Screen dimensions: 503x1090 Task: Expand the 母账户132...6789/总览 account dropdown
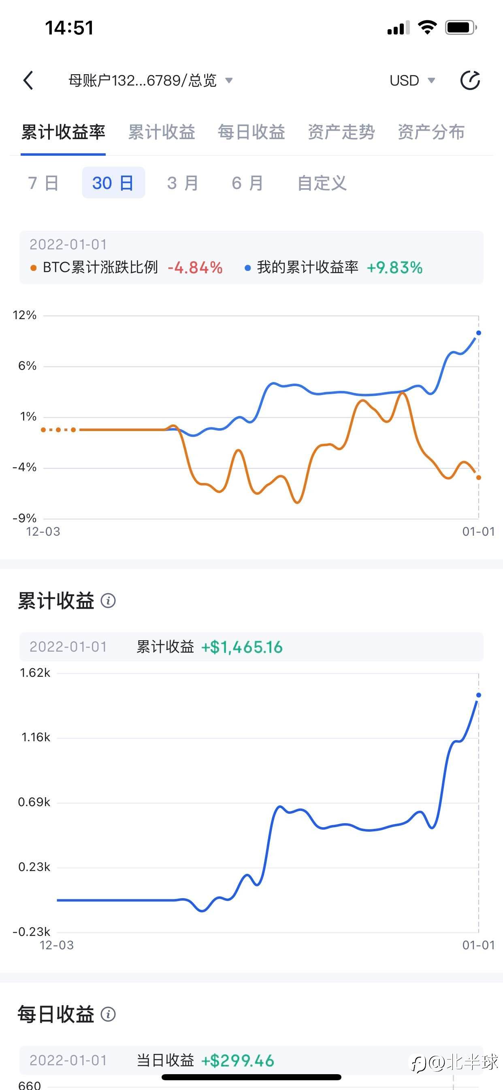(x=151, y=80)
